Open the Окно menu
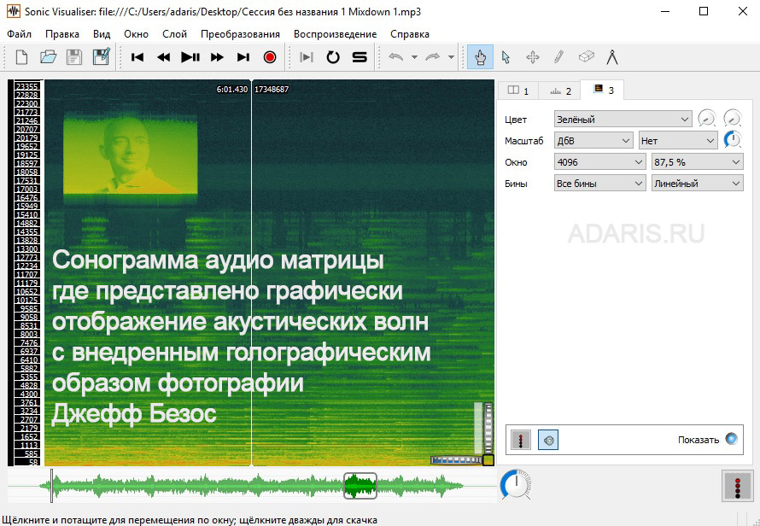The height and width of the screenshot is (526, 760). click(x=136, y=34)
